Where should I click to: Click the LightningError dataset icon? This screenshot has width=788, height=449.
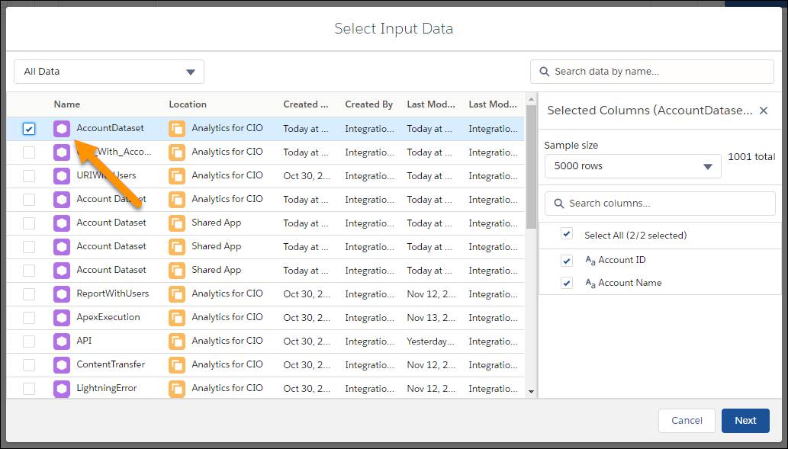point(62,388)
